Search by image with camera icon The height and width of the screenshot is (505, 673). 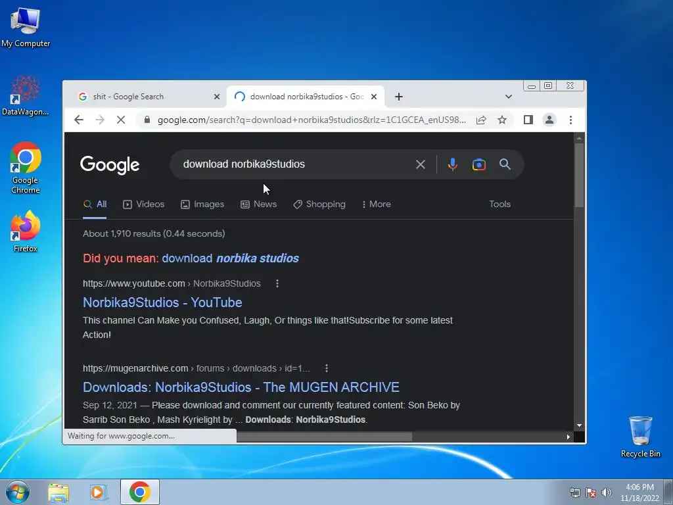[x=479, y=164]
